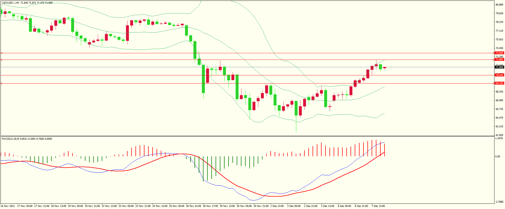Select the 70.636 horizontal line price tag
505x209 pixels.
click(x=499, y=75)
